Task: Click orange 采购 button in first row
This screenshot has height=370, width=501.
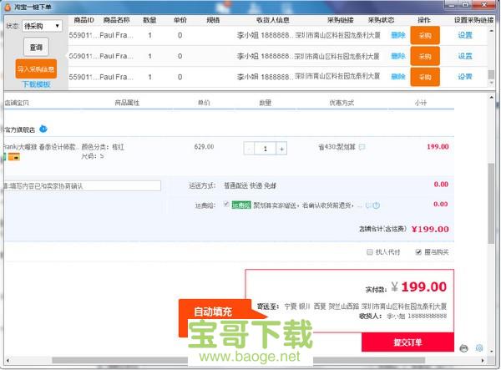Action: click(425, 35)
